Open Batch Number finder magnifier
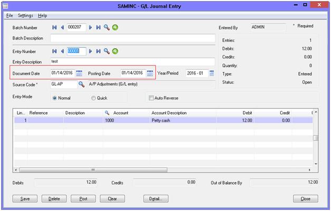The image size is (331, 211). point(107,27)
